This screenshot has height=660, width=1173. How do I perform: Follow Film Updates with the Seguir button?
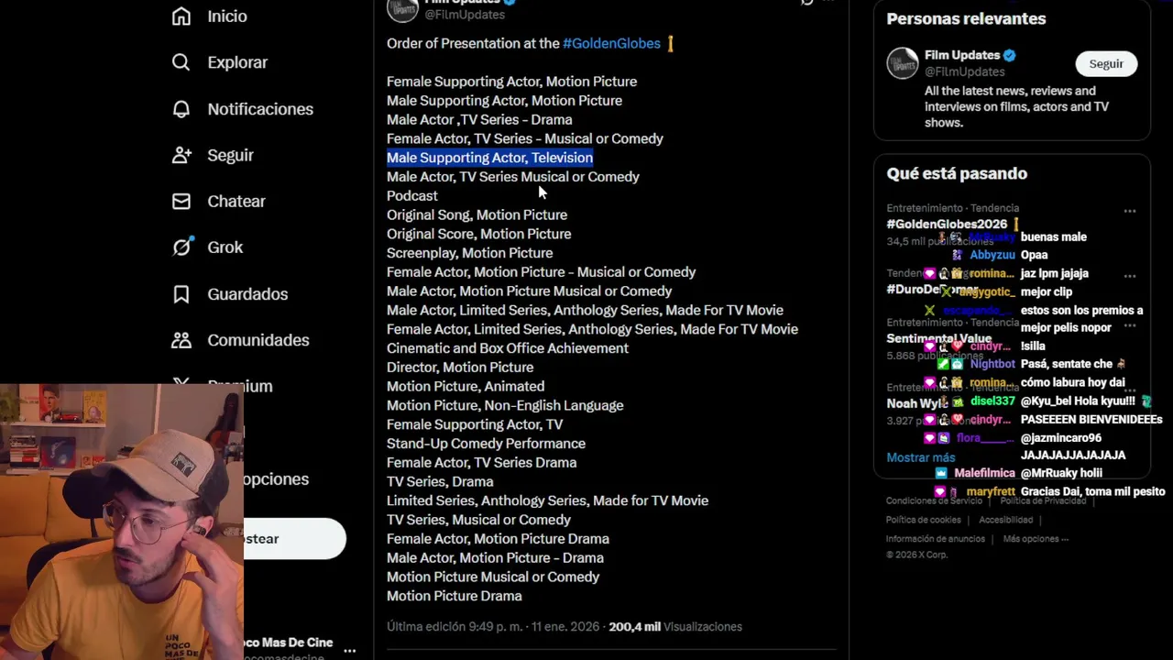[x=1105, y=64]
